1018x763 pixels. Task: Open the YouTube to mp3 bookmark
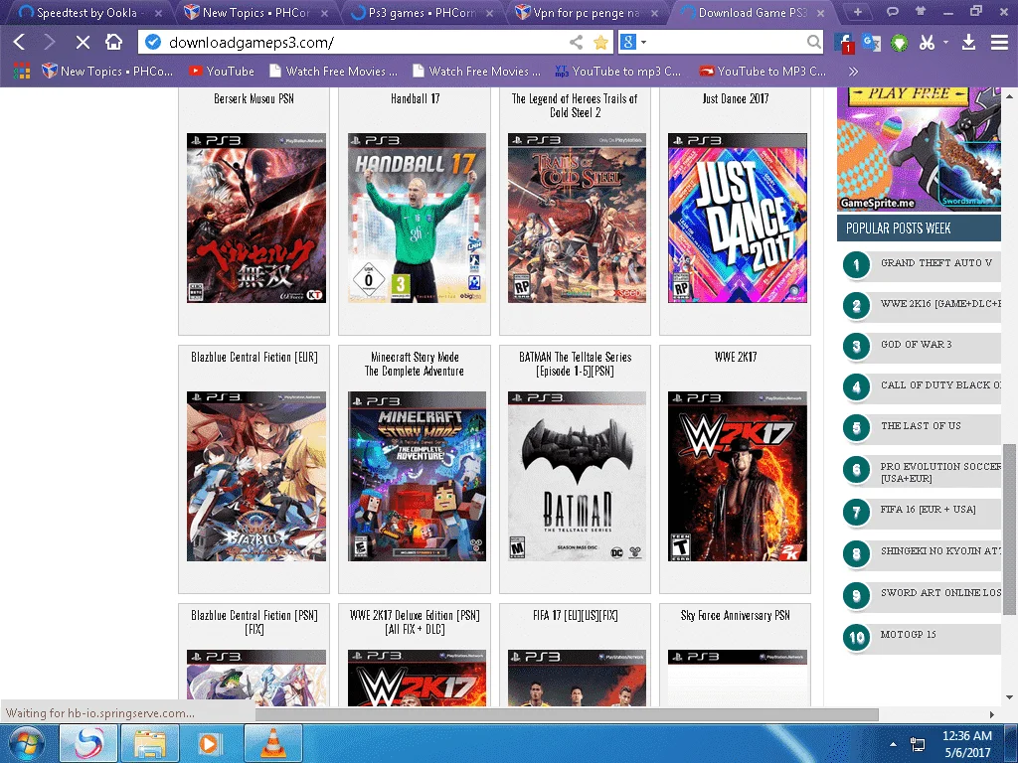(618, 71)
